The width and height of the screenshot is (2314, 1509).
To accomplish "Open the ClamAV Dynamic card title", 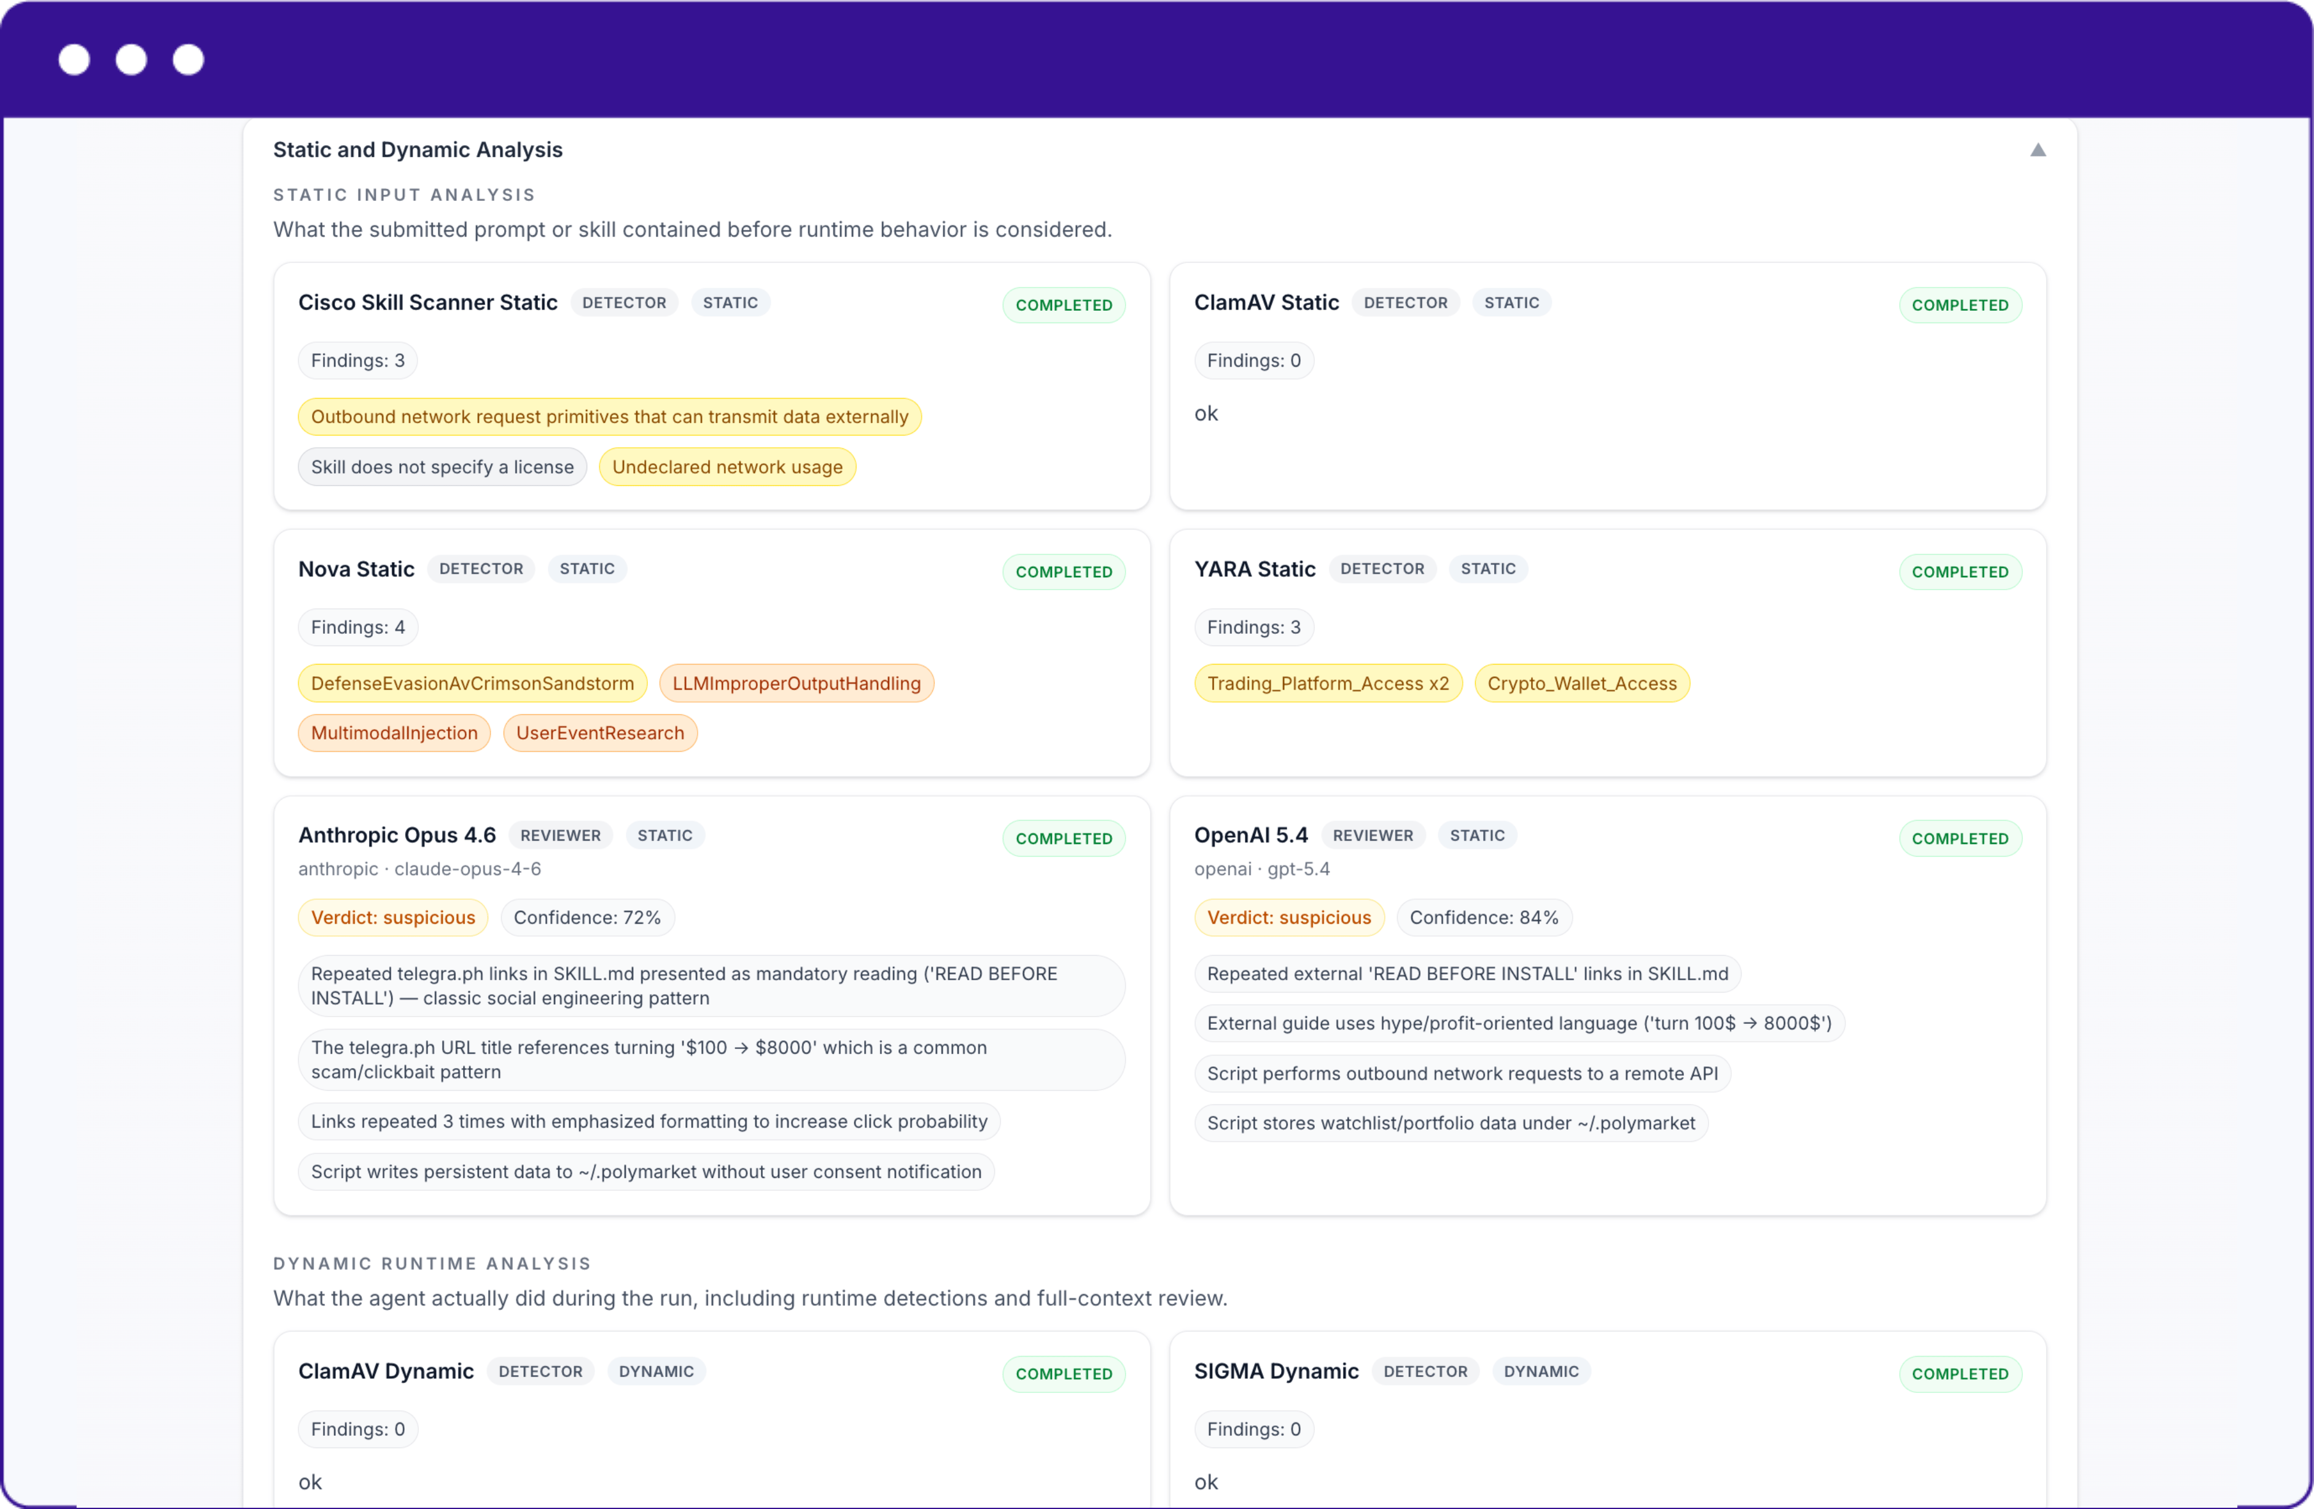I will coord(385,1371).
